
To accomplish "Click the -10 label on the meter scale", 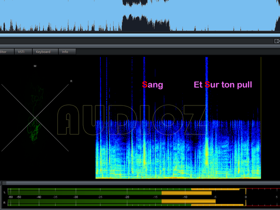I will pyautogui.click(x=185, y=197).
